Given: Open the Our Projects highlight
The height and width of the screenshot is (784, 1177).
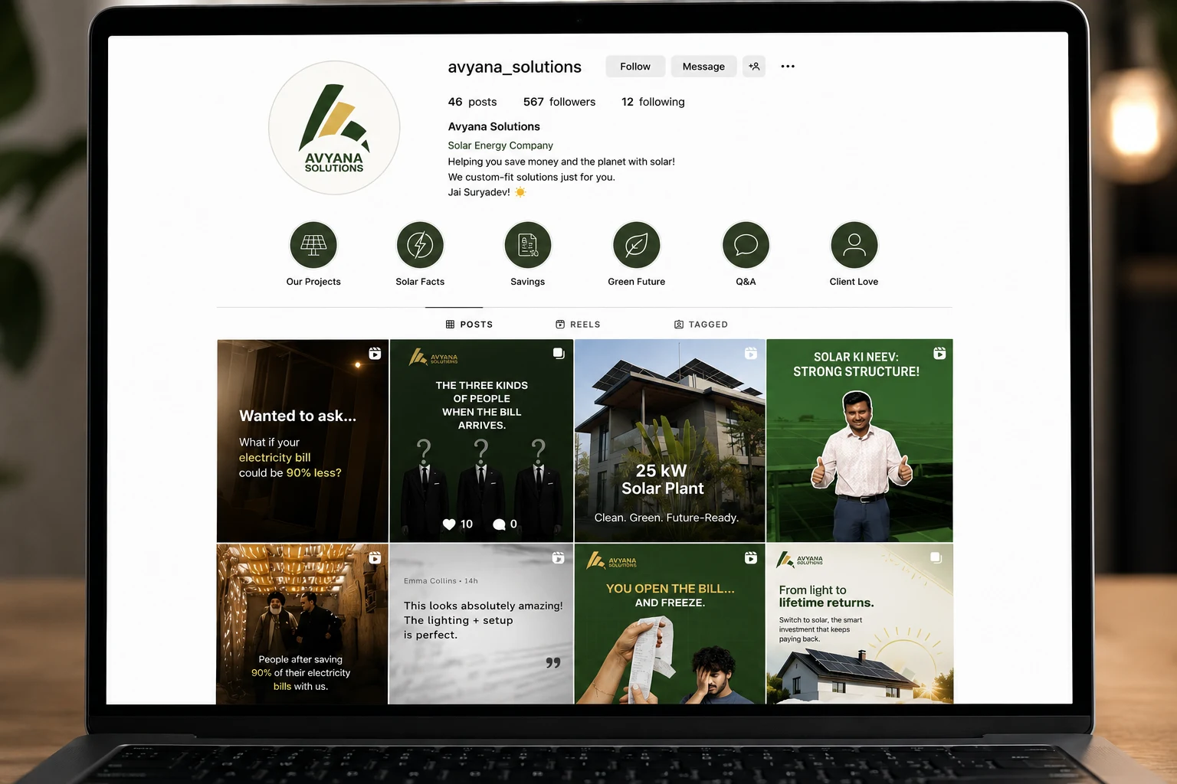Looking at the screenshot, I should pyautogui.click(x=313, y=245).
